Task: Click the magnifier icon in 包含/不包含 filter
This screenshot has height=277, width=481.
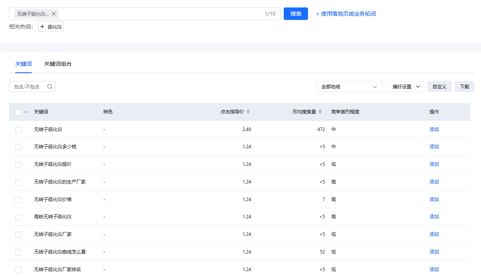Action: (50, 86)
